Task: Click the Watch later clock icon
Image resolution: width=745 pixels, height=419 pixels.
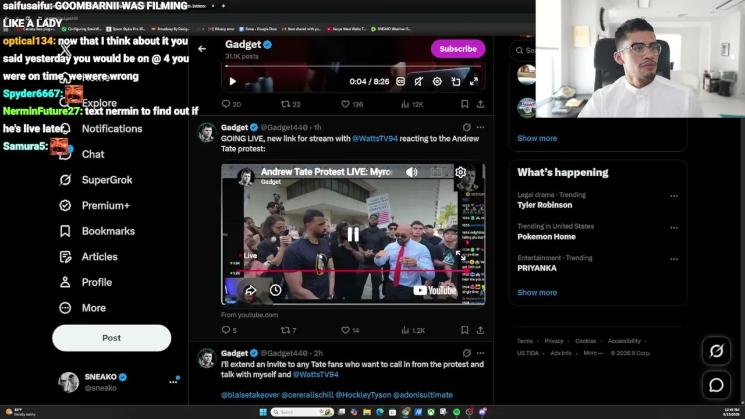Action: (x=275, y=290)
